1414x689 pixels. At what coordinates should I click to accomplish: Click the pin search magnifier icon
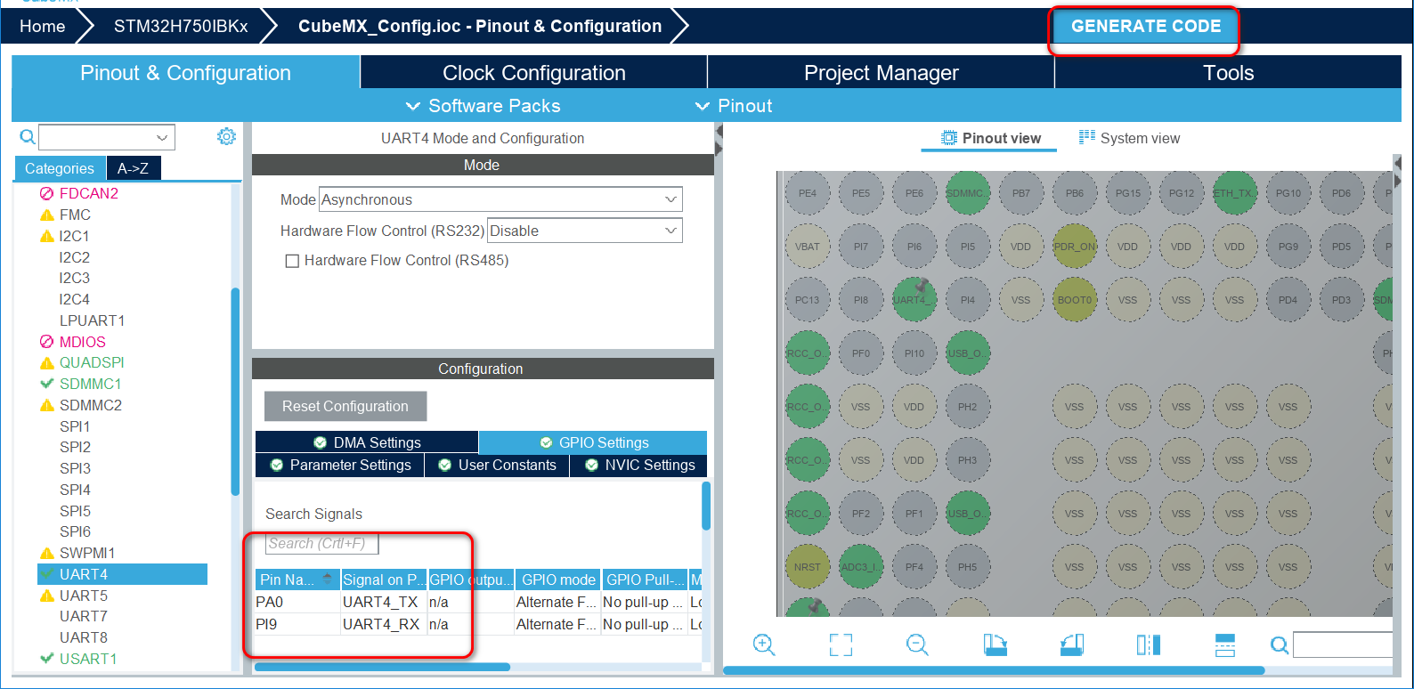point(1280,644)
